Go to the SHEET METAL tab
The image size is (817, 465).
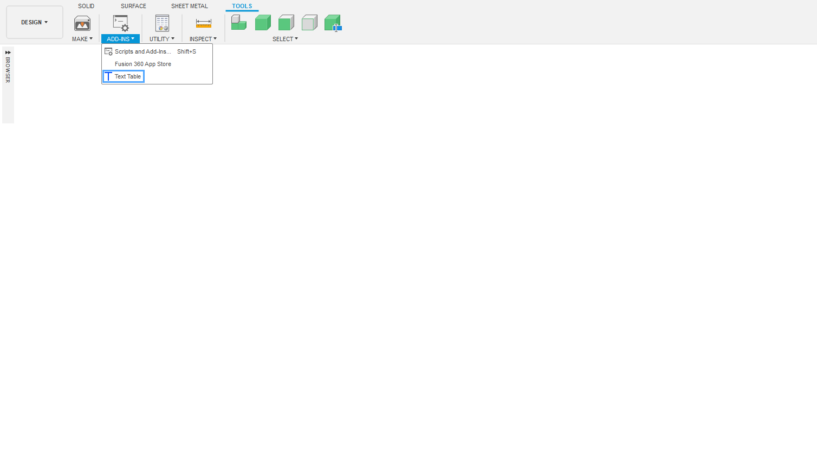190,6
